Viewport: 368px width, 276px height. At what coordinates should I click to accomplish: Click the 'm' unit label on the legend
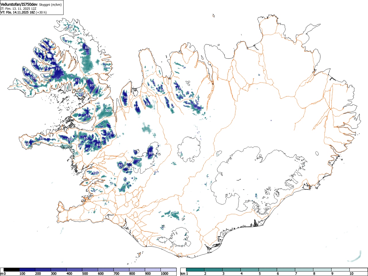pos(2,274)
